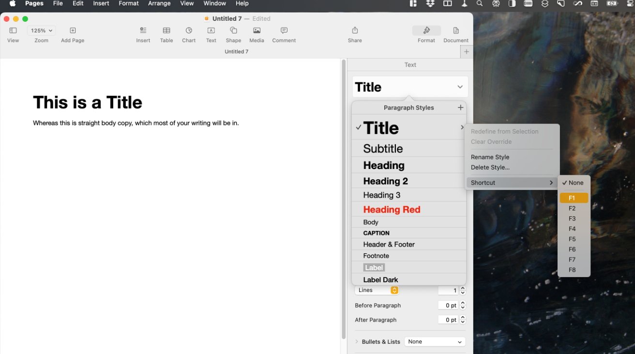Open Bullets & Lists None dropdown
Viewport: 635px width, 354px height.
pos(435,341)
